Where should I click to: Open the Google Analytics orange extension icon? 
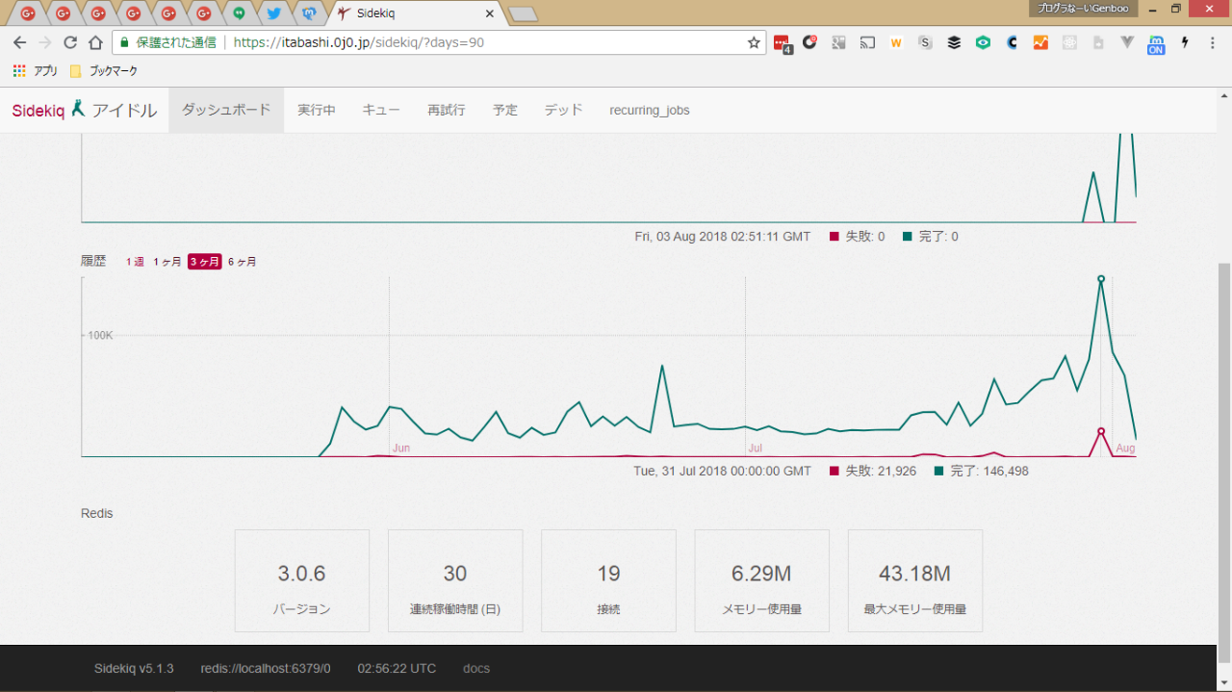tap(1040, 42)
